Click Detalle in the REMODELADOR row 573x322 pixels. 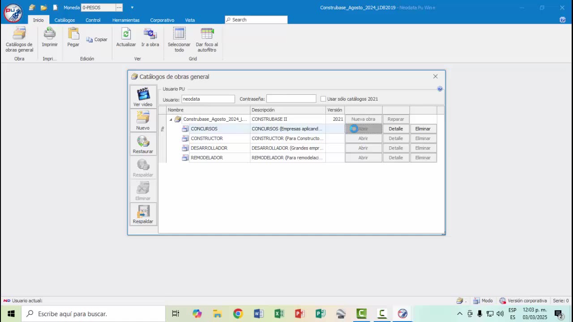(x=396, y=158)
